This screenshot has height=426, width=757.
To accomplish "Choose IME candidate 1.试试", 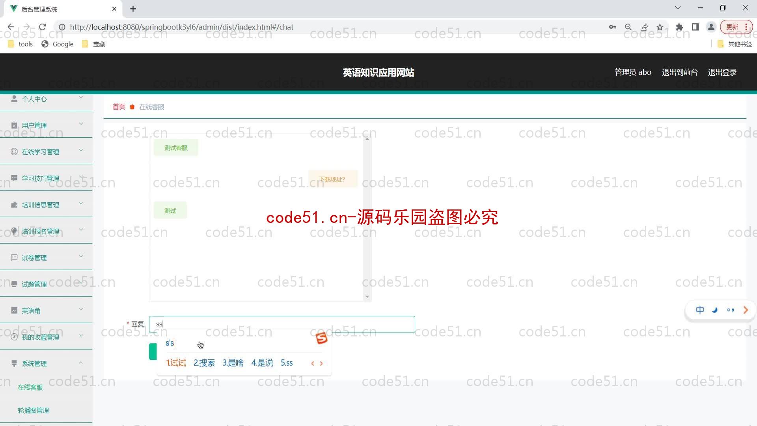I will (x=176, y=363).
